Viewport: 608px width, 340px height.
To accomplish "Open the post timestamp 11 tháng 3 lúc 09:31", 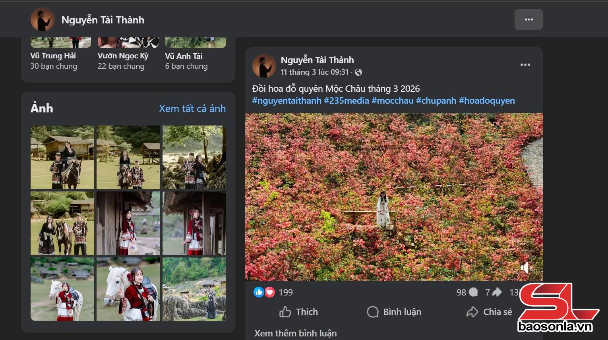I will [314, 72].
